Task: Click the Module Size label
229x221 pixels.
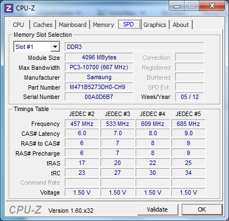Action: (x=44, y=58)
